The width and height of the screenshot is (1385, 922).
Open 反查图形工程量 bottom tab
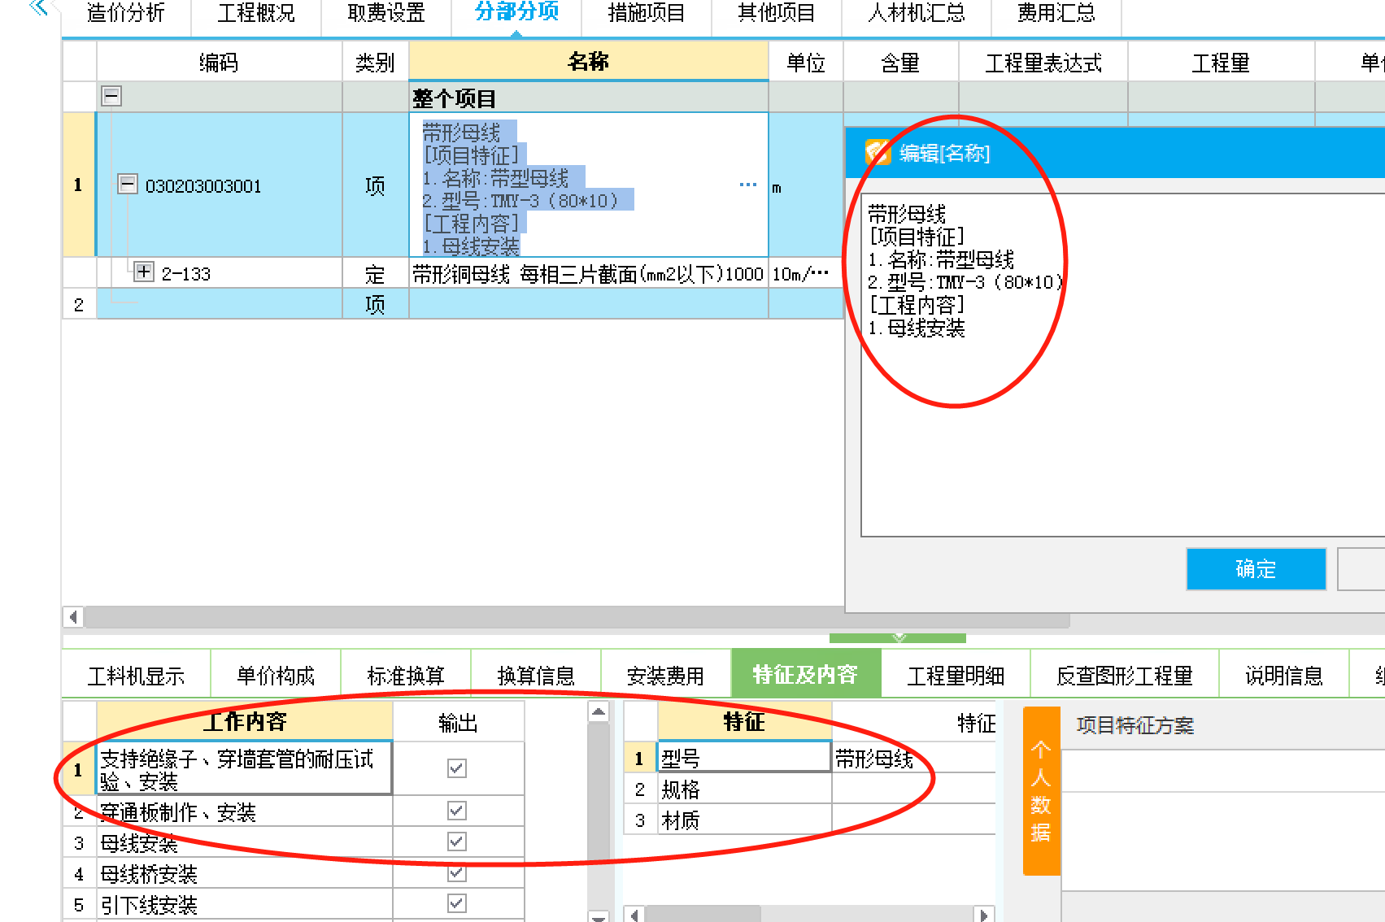(1125, 676)
